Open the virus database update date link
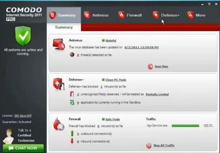Viewport: 220px width, 153px height. pos(141,47)
